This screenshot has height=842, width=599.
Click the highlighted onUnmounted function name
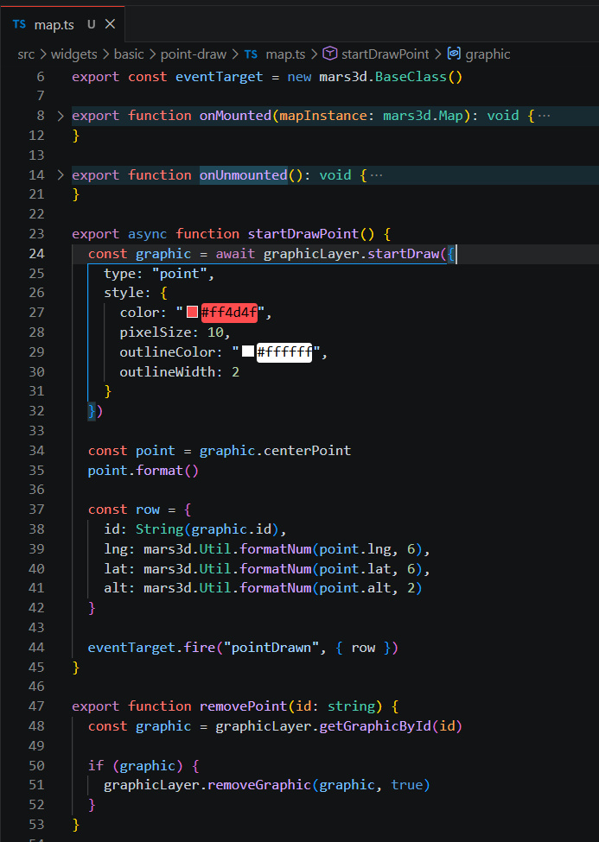(244, 175)
